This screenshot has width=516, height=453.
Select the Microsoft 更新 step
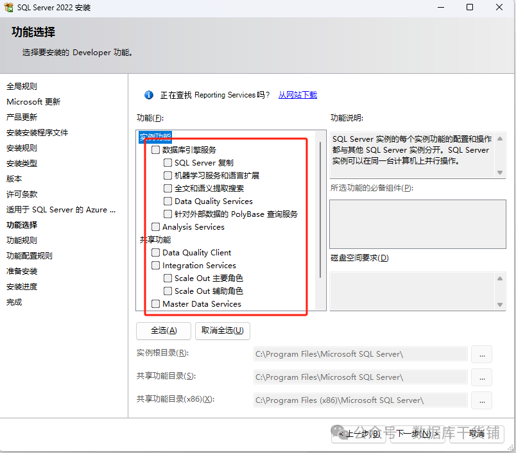[x=33, y=102]
